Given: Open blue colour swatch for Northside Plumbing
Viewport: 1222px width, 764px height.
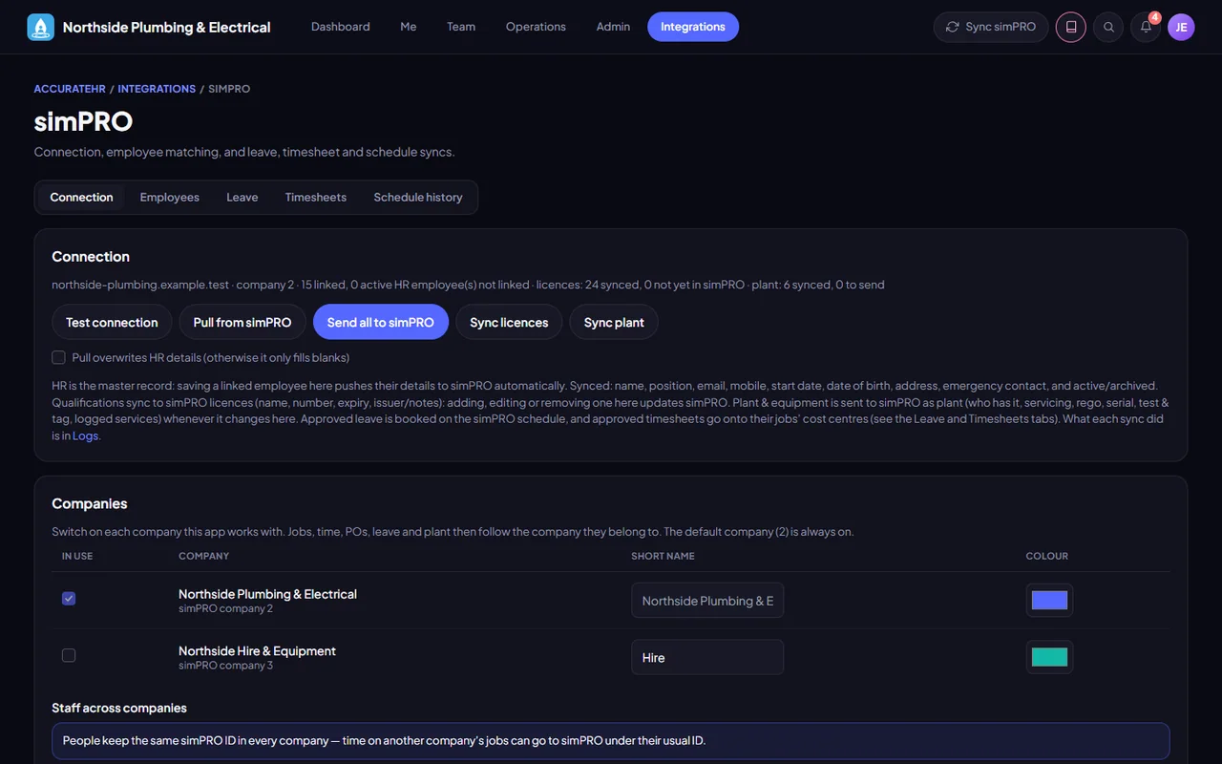Looking at the screenshot, I should [x=1049, y=601].
